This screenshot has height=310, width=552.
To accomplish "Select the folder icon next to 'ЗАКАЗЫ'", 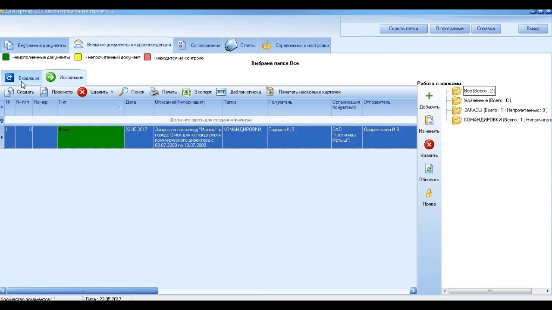I will pos(457,110).
